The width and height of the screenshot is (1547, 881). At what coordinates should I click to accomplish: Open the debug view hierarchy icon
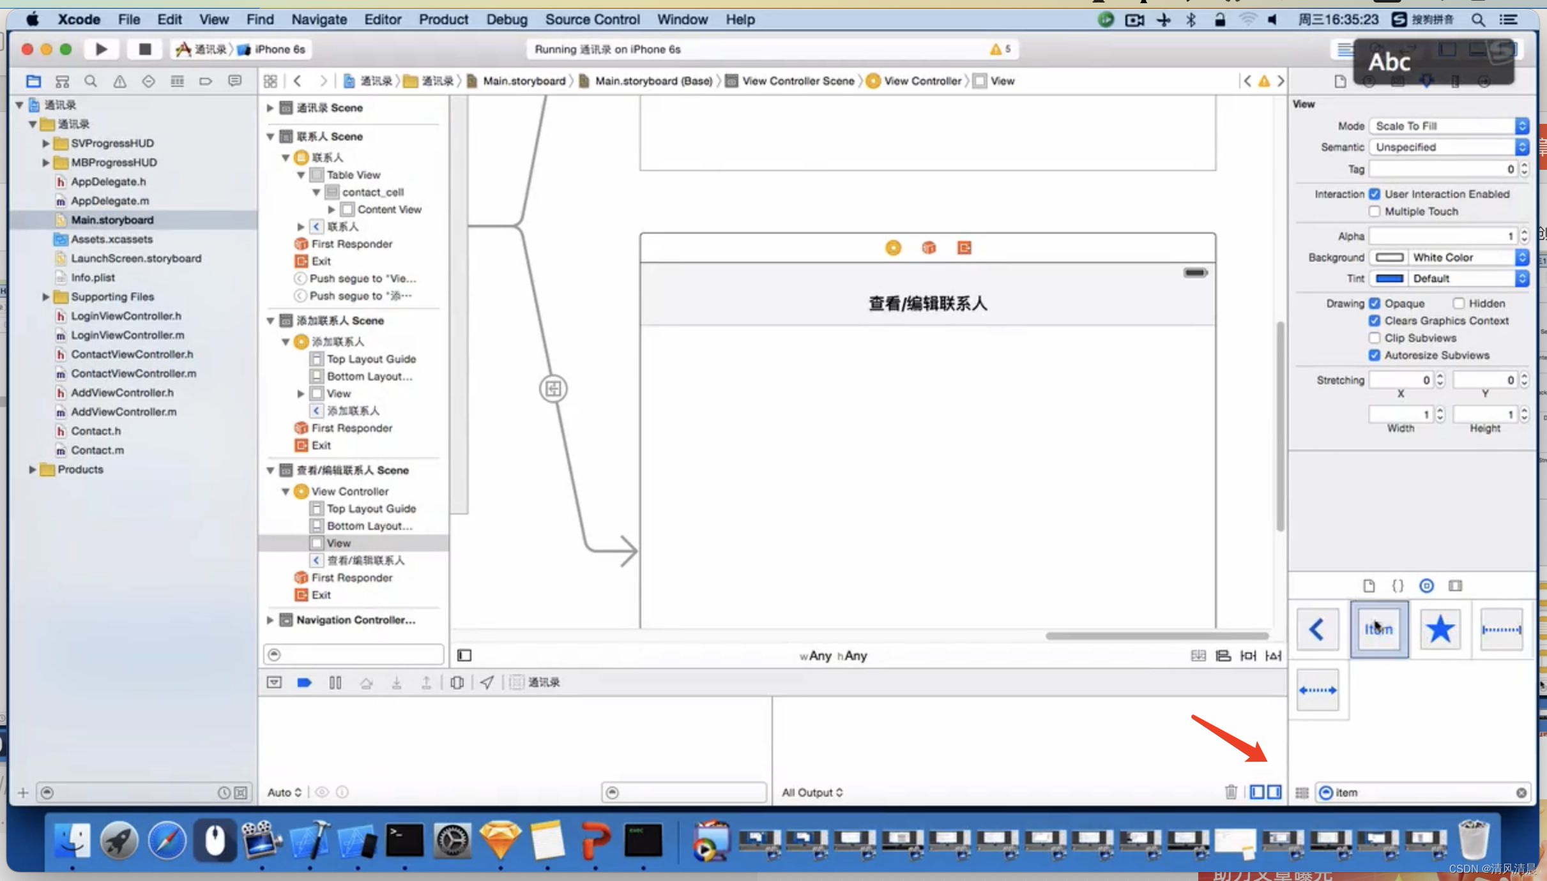(457, 682)
